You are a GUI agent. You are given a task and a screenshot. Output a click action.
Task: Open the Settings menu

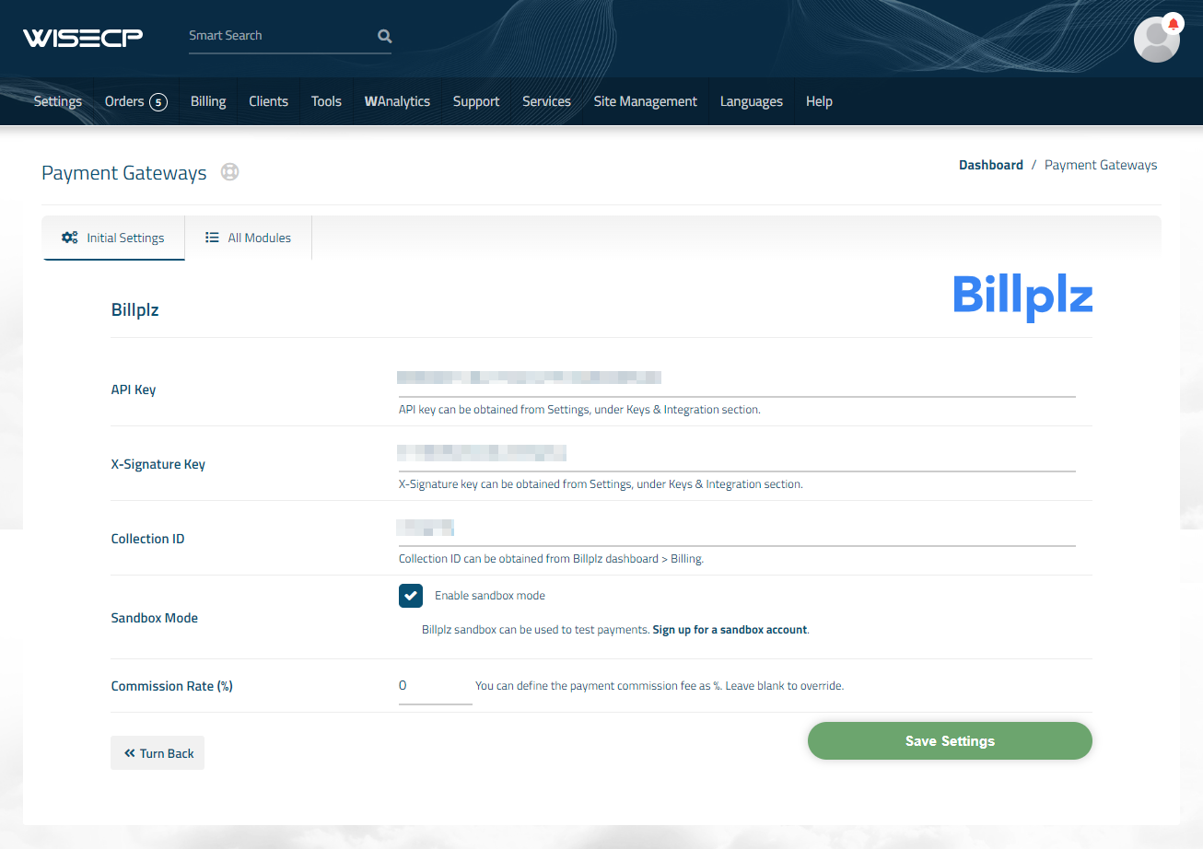pyautogui.click(x=58, y=101)
